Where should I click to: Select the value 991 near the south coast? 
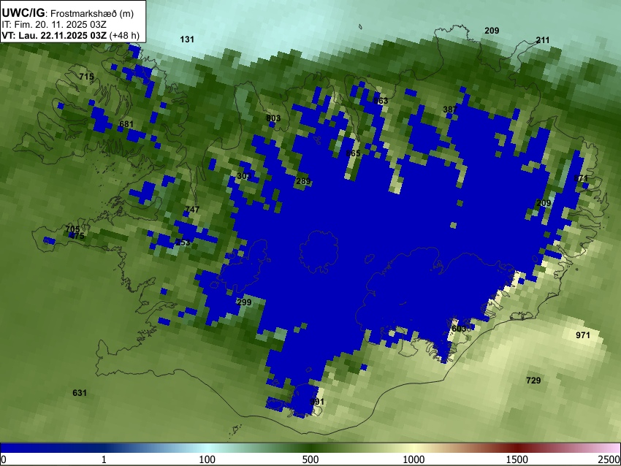click(x=317, y=402)
